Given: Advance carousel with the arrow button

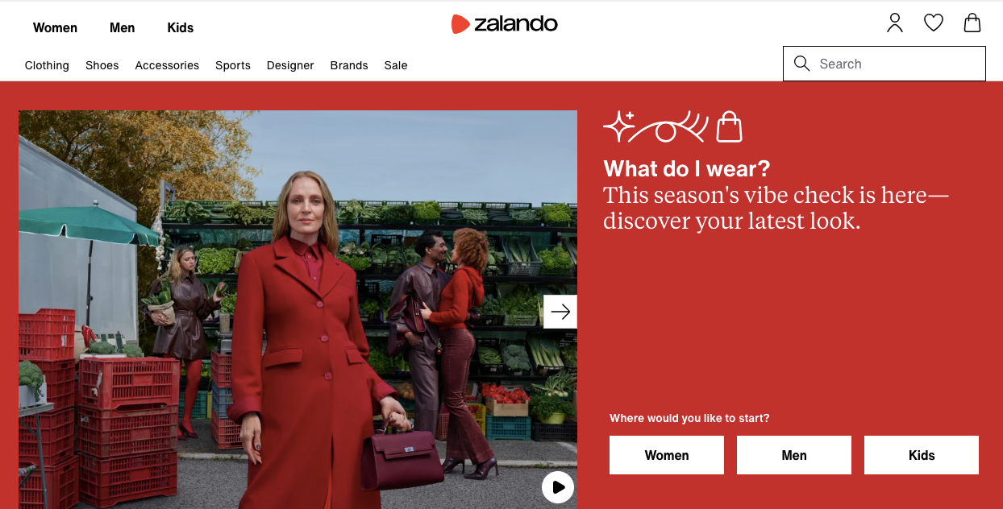Looking at the screenshot, I should point(560,312).
